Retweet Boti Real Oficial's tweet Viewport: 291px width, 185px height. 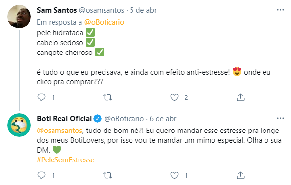point(107,175)
